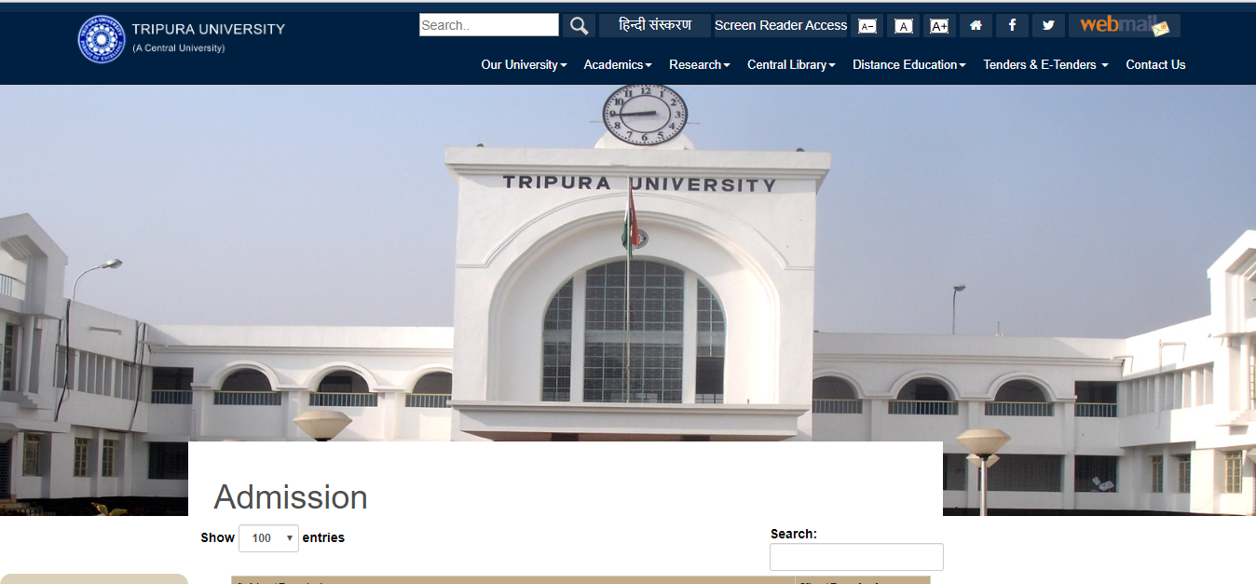
Task: Click the webmail icon
Action: coord(1123,25)
